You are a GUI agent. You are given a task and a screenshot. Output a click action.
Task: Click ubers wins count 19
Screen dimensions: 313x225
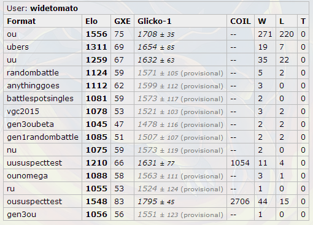point(263,47)
